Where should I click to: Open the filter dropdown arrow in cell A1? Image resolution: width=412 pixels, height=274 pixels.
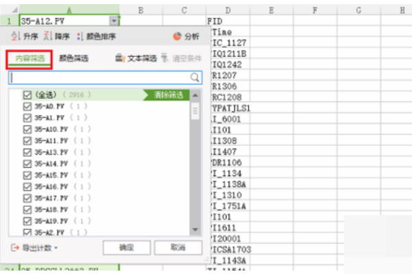click(x=114, y=21)
